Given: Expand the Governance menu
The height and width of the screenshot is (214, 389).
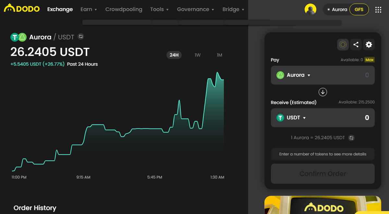Looking at the screenshot, I should pos(196,9).
